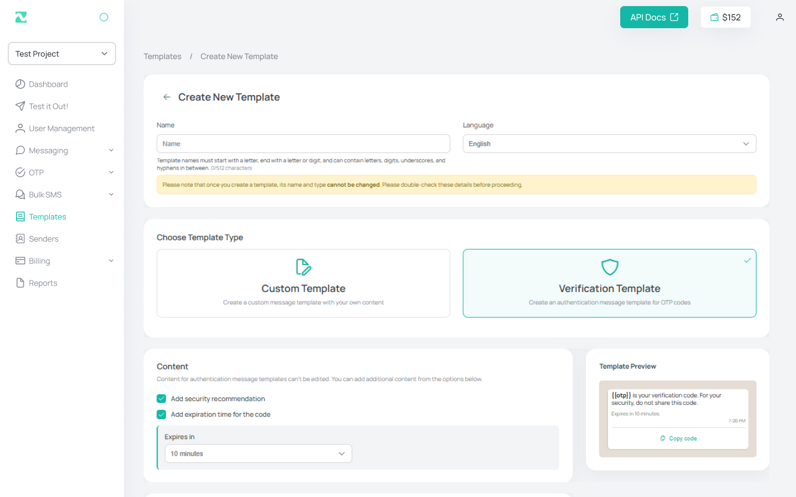Click the Bulk SMS chat icon
Image resolution: width=796 pixels, height=497 pixels.
(20, 194)
